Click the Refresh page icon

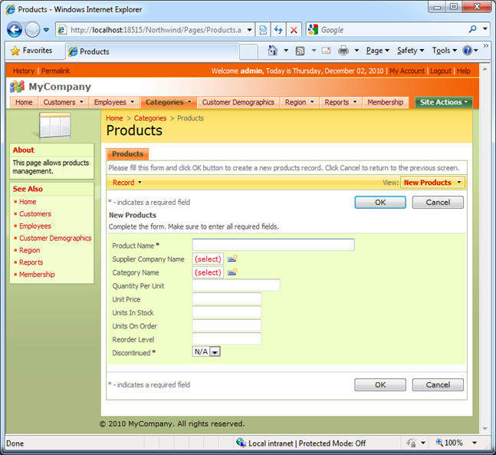(278, 30)
